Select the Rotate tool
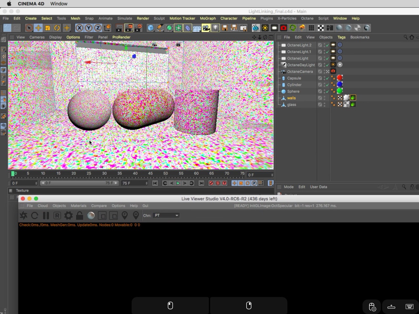419x314 pixels. [57, 28]
